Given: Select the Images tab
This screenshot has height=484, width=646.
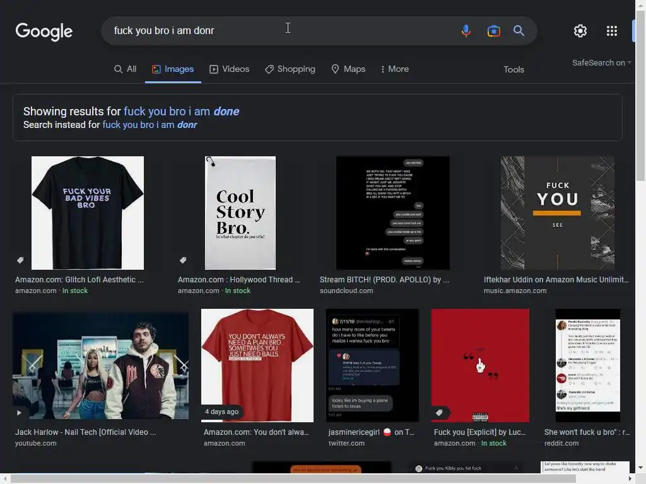Looking at the screenshot, I should [173, 69].
